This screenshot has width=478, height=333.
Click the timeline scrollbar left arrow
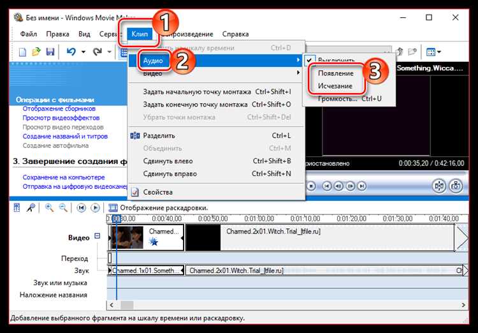pos(112,305)
